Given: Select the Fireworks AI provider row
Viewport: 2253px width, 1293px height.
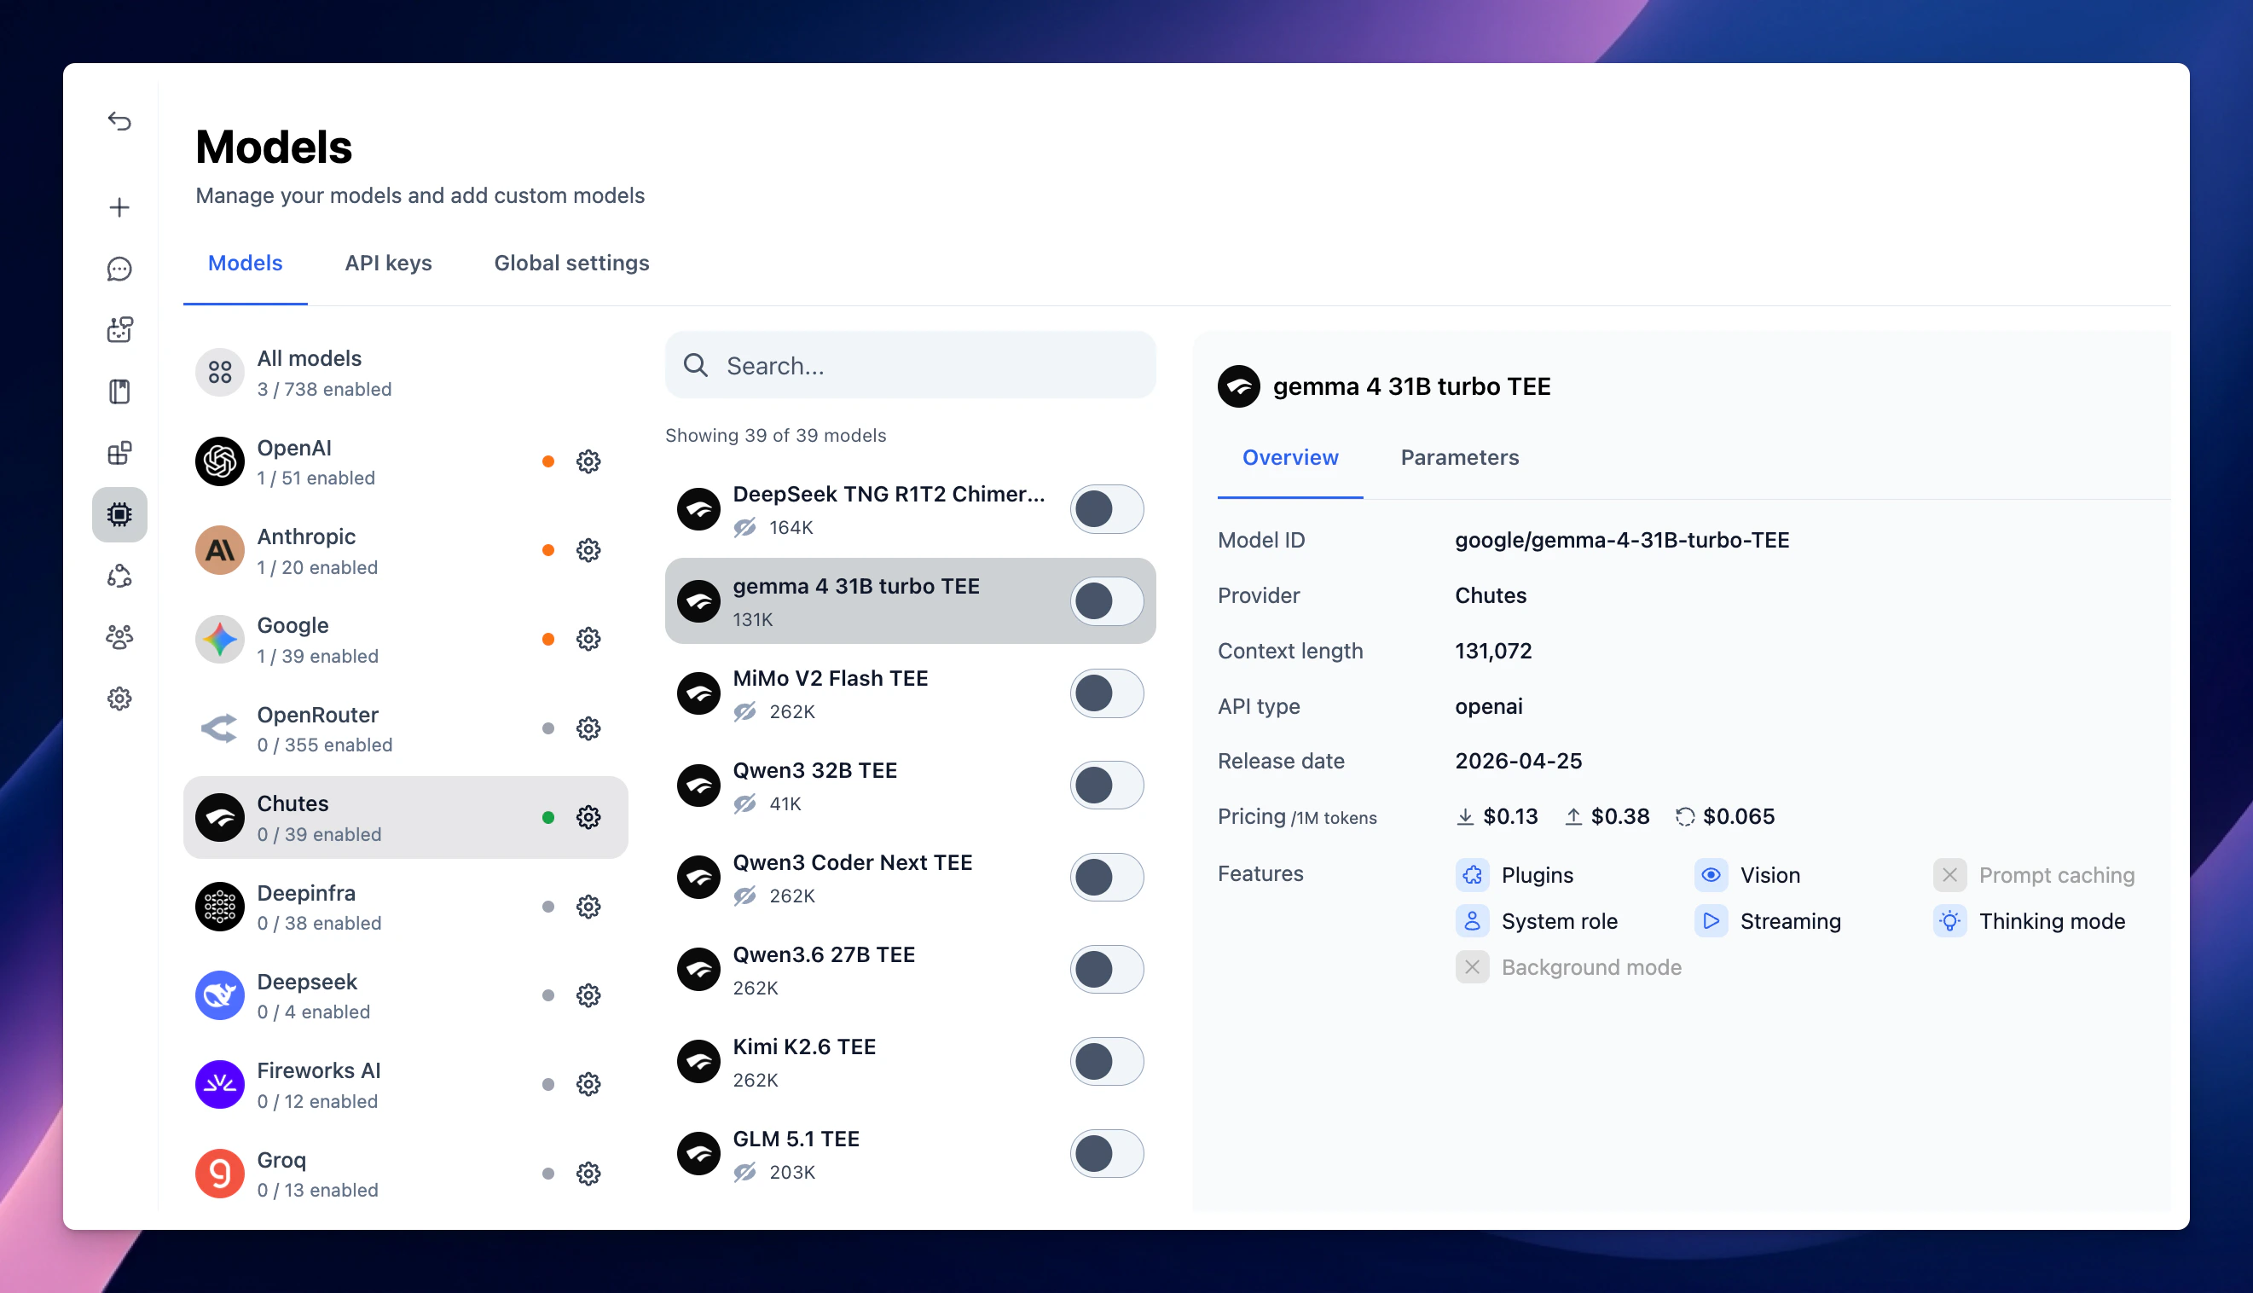Looking at the screenshot, I should click(x=406, y=1084).
